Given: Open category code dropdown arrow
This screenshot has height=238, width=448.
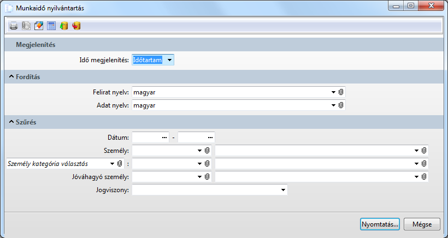Looking at the screenshot, I should point(200,164).
